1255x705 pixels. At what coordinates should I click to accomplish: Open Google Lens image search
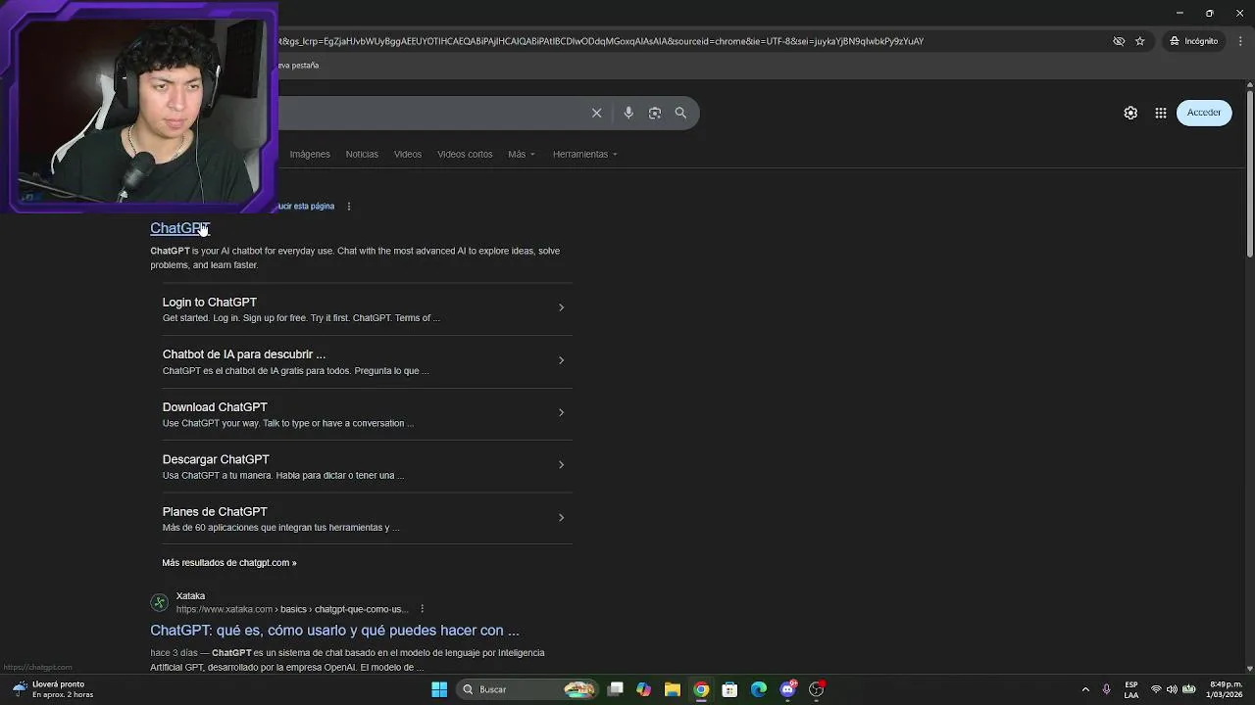click(655, 113)
